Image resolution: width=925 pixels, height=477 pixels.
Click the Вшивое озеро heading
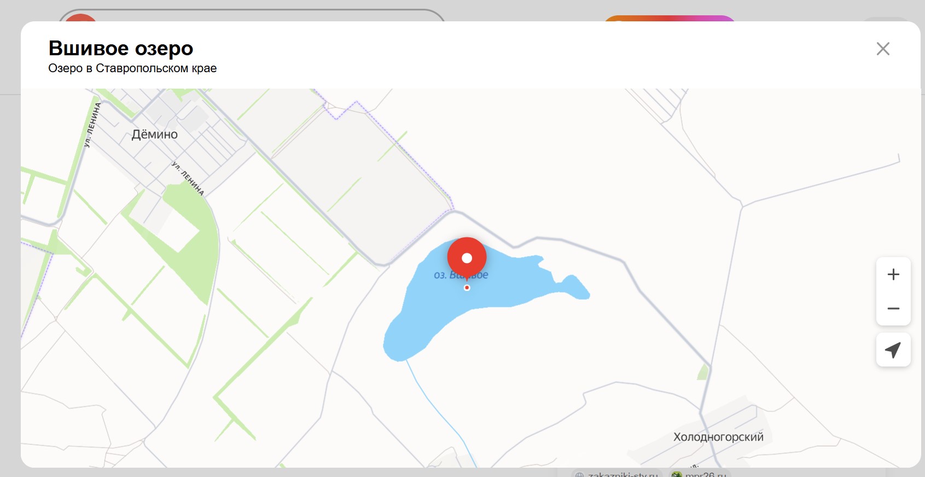click(121, 48)
